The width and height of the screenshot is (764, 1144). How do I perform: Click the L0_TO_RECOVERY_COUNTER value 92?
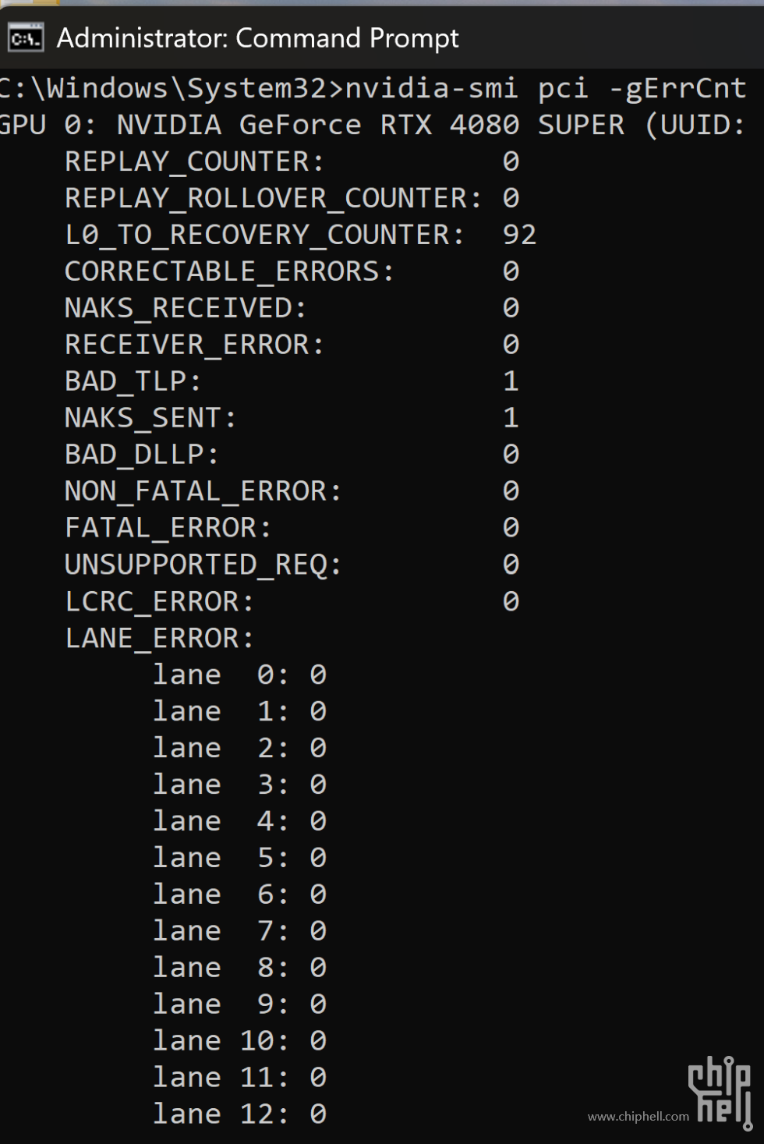click(519, 235)
